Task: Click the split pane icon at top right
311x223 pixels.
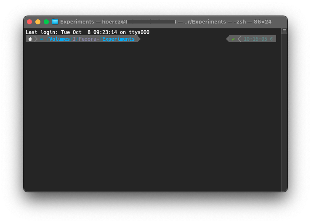Action: (284, 31)
